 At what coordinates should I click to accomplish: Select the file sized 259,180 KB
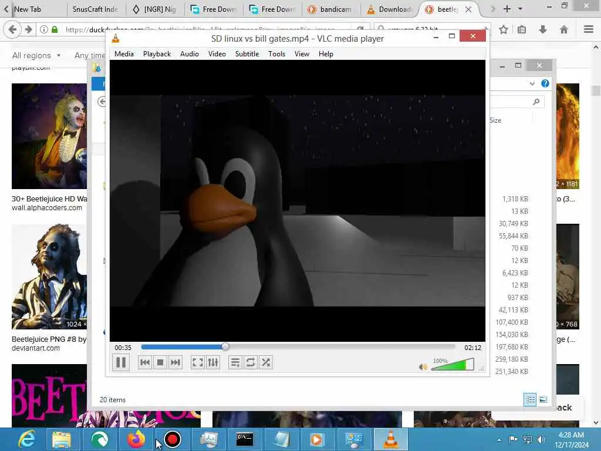511,359
